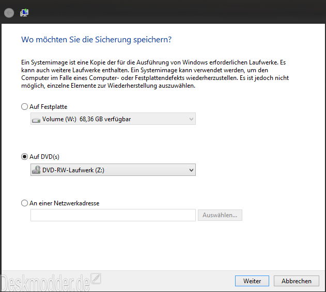Click the Abbrechen button
326x292 pixels.
(x=296, y=281)
